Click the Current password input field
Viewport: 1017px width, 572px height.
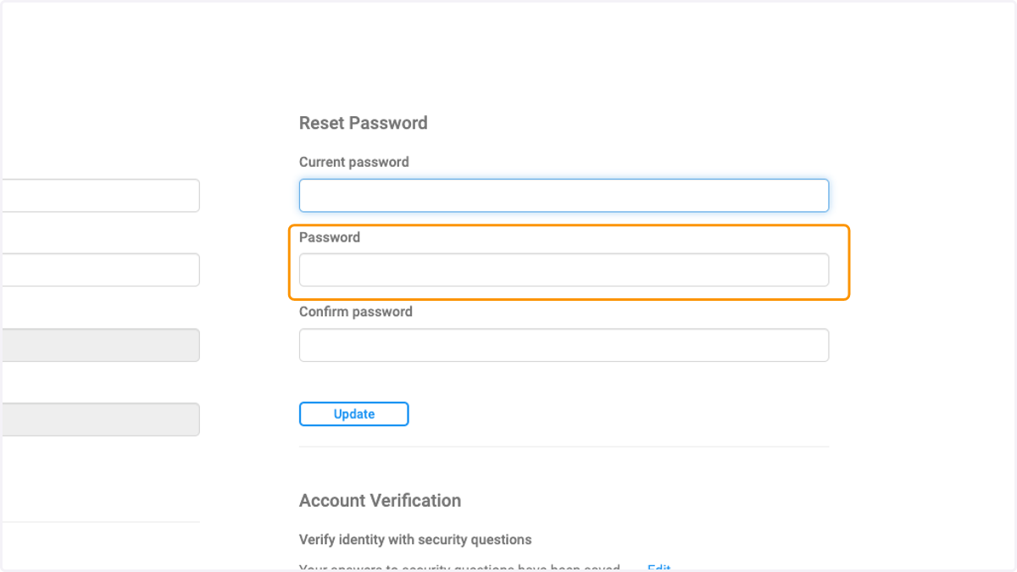pos(564,195)
